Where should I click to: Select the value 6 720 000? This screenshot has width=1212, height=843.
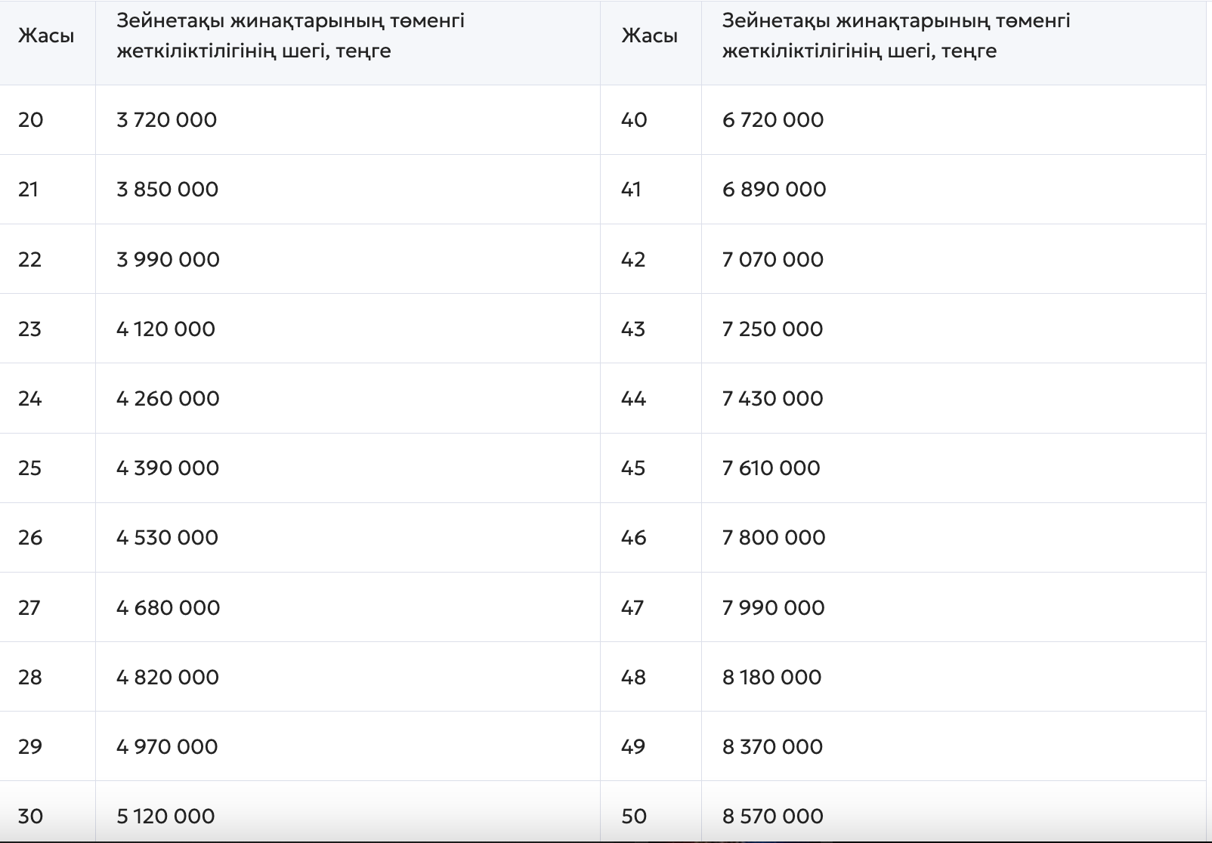click(772, 120)
